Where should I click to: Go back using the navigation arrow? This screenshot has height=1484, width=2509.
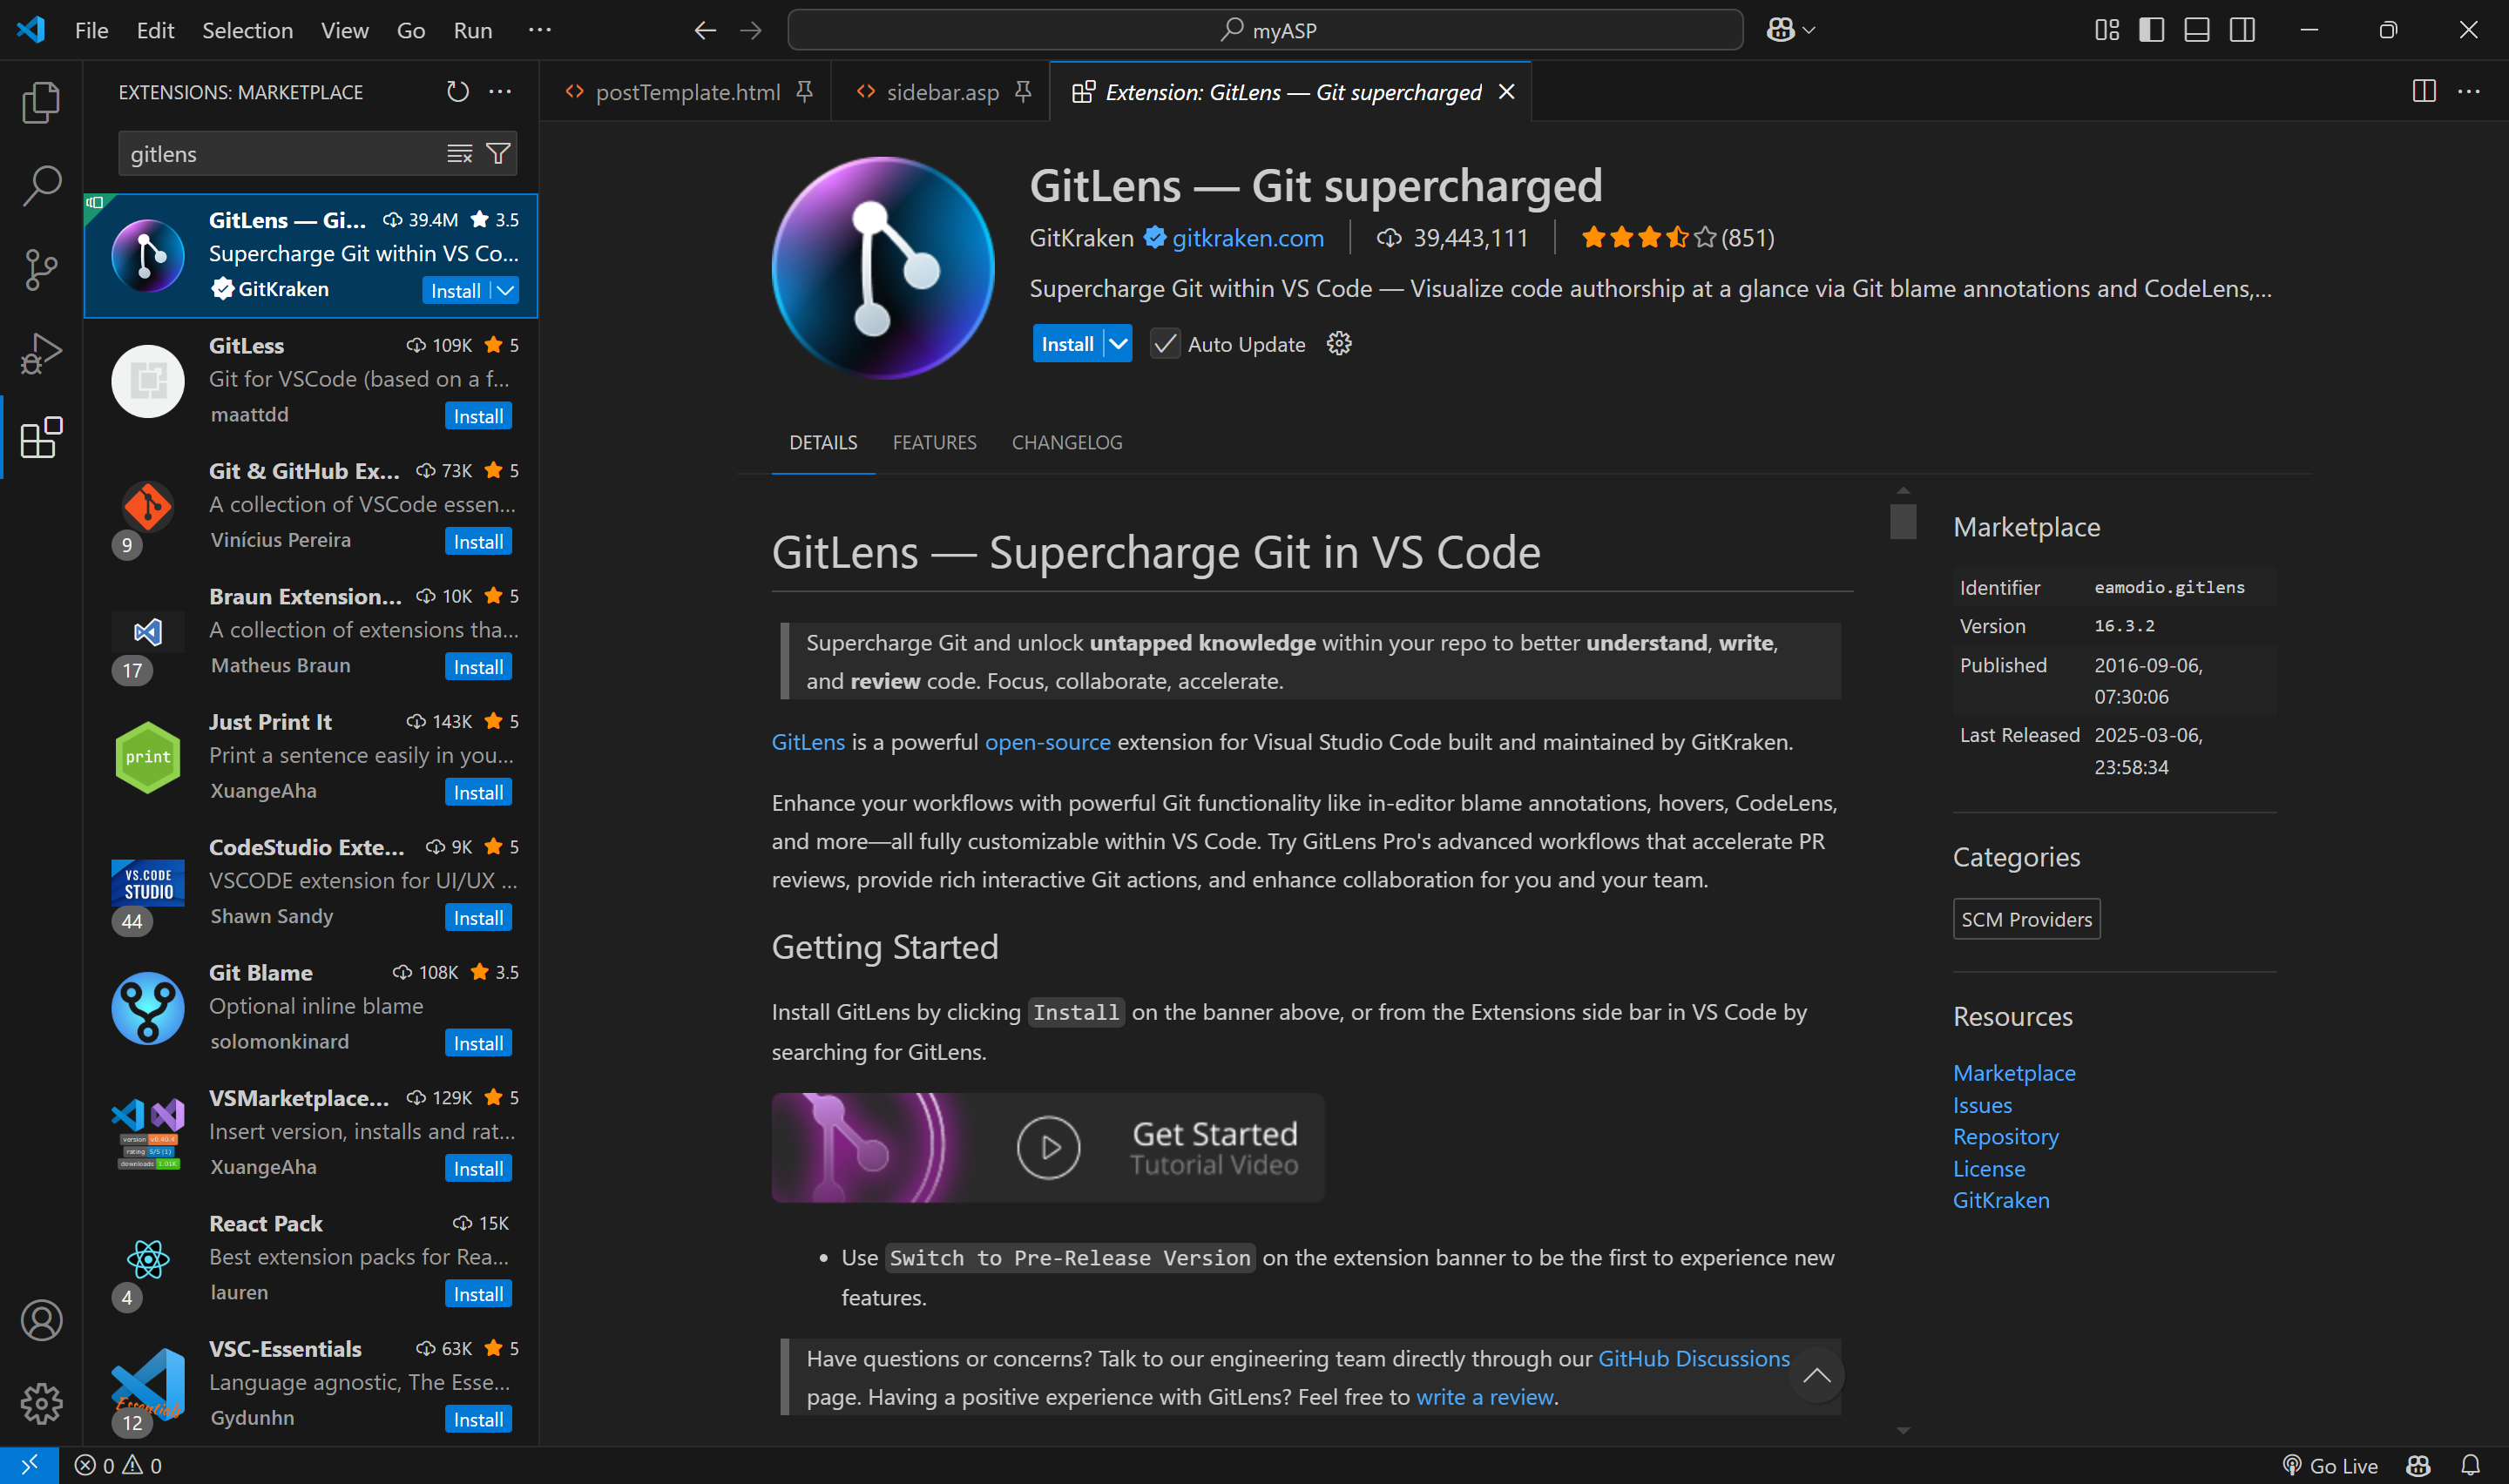705,30
